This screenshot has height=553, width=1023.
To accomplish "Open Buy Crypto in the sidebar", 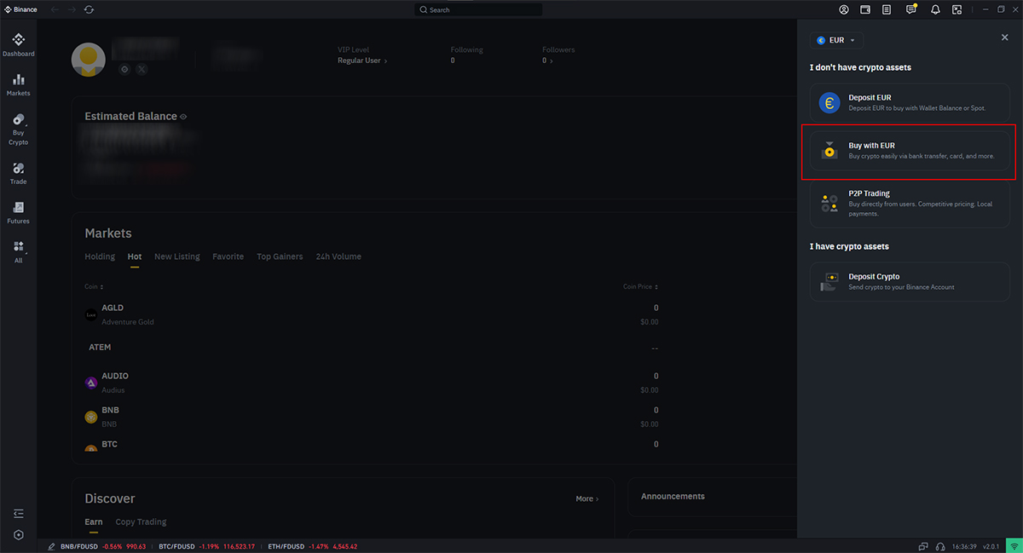I will pos(18,130).
